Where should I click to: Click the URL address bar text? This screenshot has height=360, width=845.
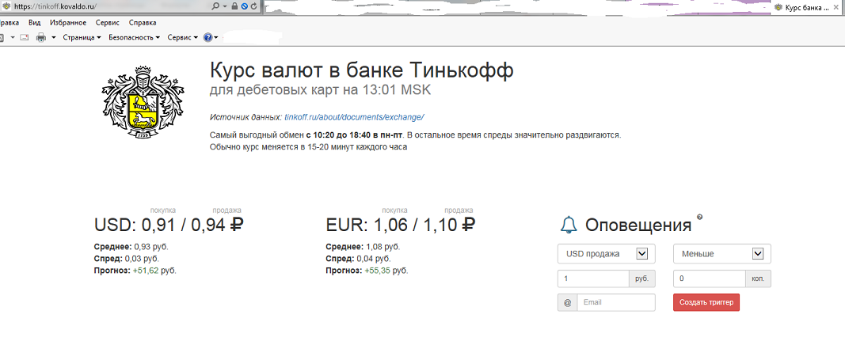[57, 6]
